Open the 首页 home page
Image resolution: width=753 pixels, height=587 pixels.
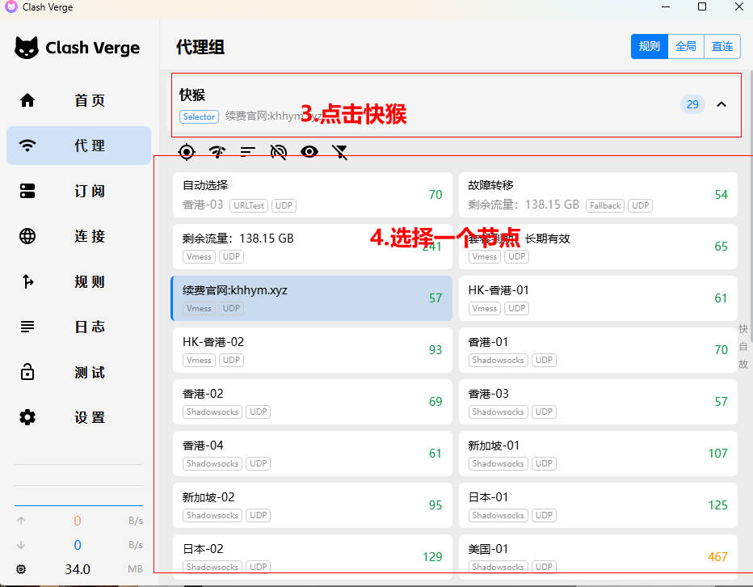tap(78, 100)
